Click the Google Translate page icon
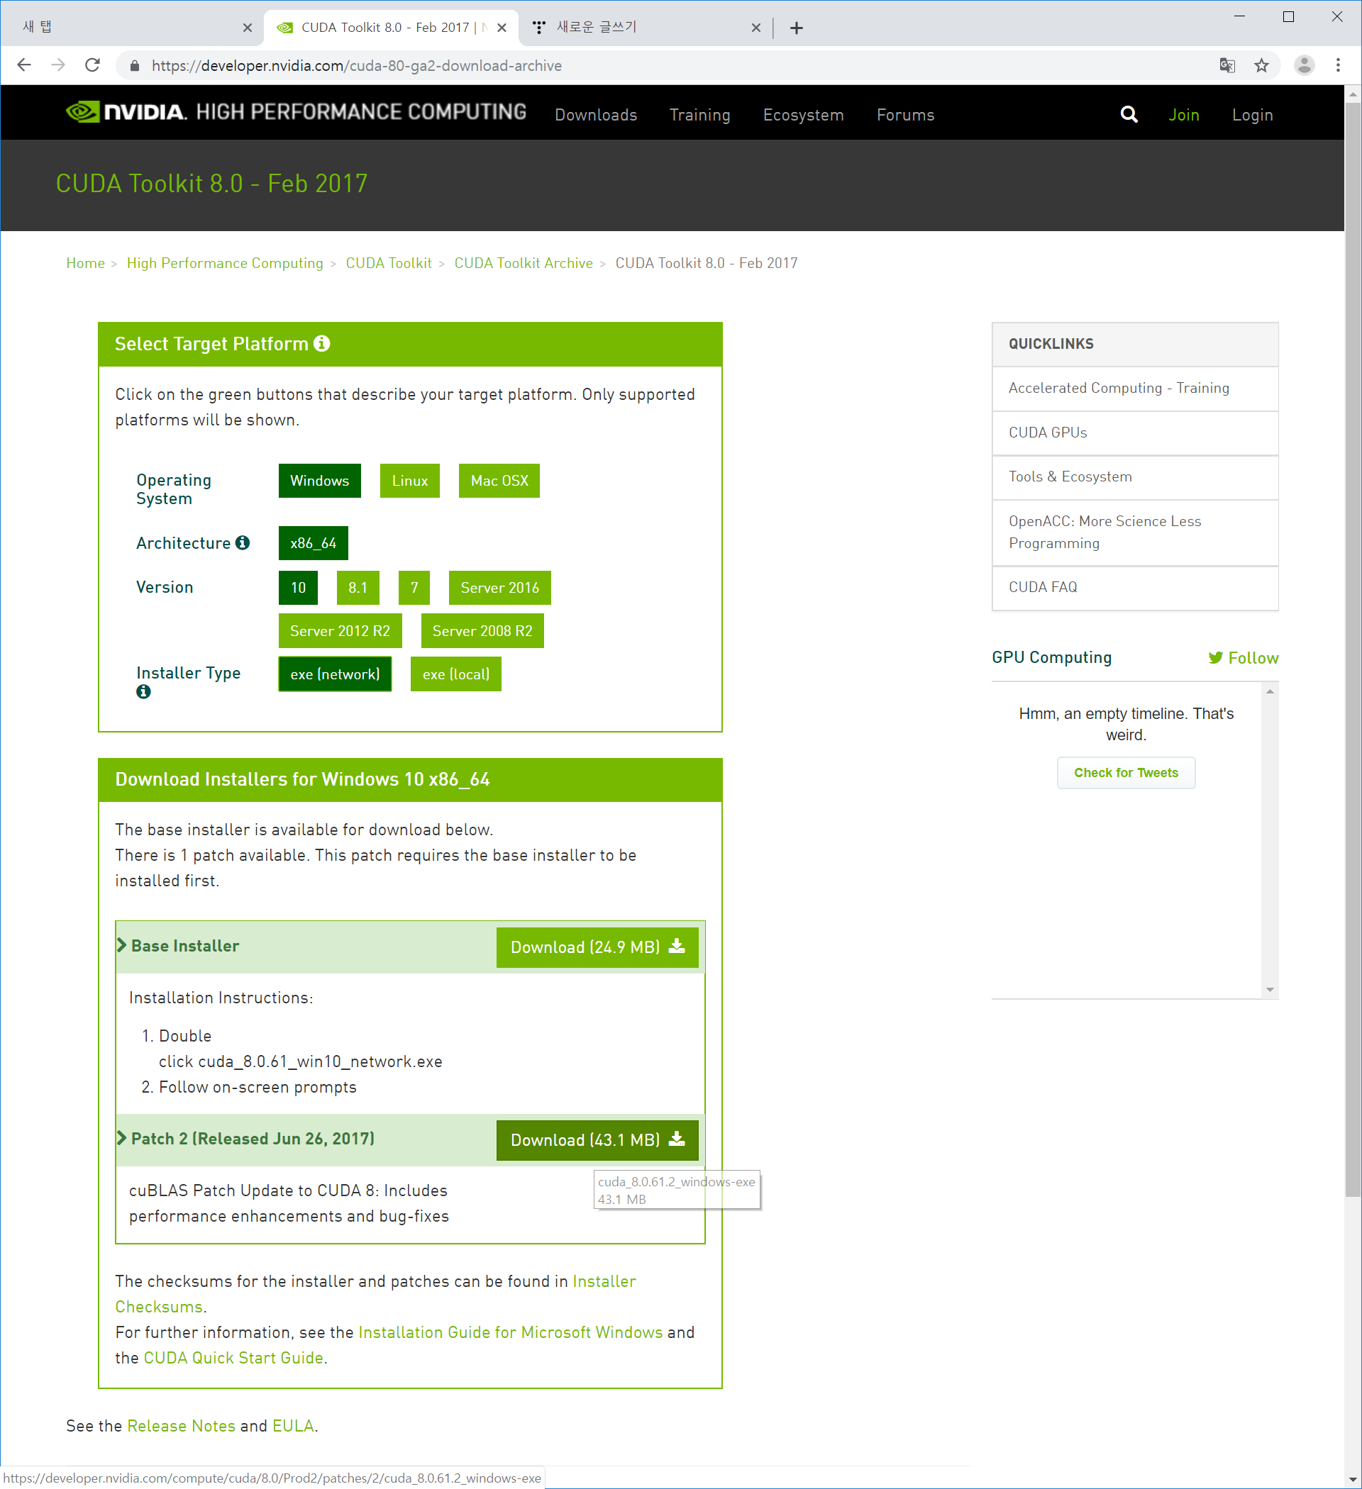1362x1489 pixels. [1227, 66]
